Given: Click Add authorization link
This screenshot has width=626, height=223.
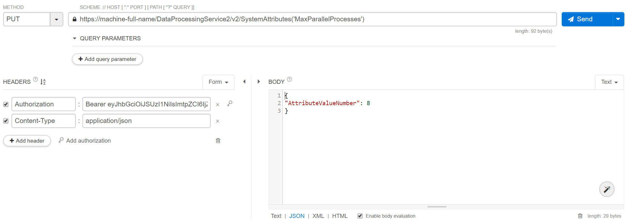Looking at the screenshot, I should pyautogui.click(x=85, y=140).
